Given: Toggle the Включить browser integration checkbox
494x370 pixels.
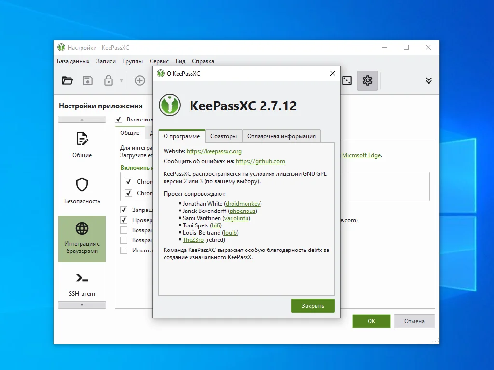Looking at the screenshot, I should [119, 119].
